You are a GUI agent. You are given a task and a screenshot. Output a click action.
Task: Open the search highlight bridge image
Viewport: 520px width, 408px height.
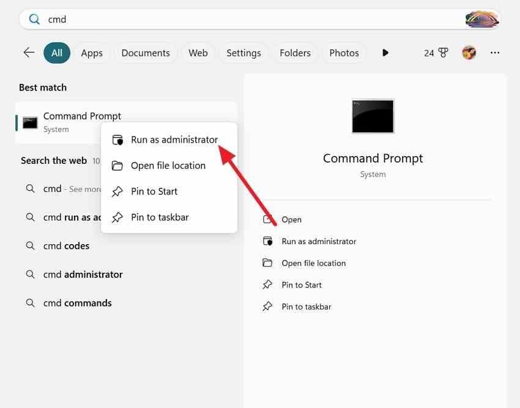tap(482, 19)
